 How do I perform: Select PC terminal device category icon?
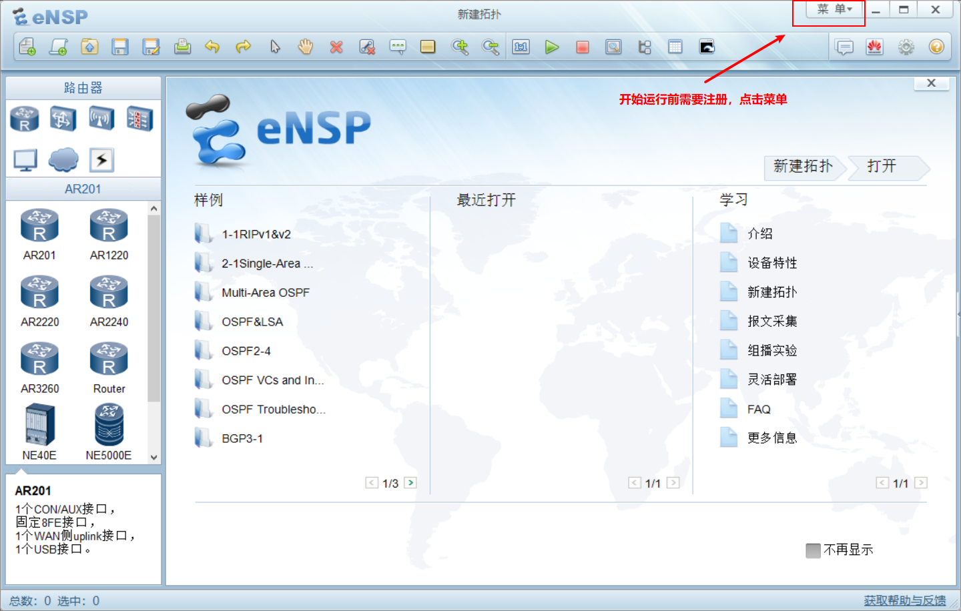coord(25,160)
